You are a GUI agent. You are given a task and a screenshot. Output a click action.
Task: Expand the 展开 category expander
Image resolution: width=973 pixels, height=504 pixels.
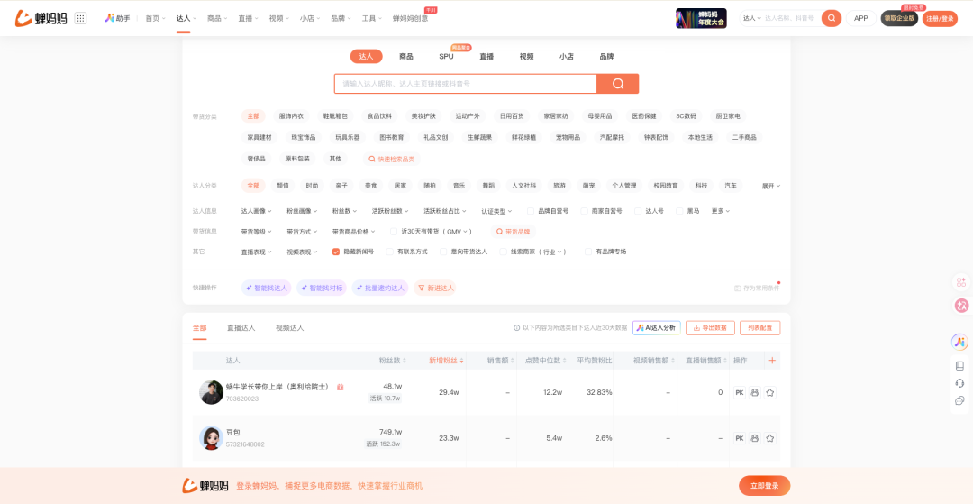tap(770, 186)
